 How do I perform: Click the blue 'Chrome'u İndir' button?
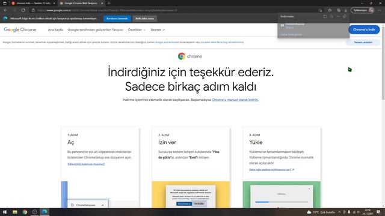click(364, 29)
